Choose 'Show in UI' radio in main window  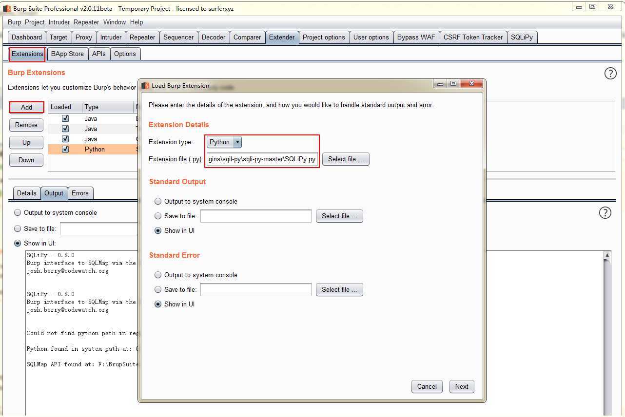point(18,243)
